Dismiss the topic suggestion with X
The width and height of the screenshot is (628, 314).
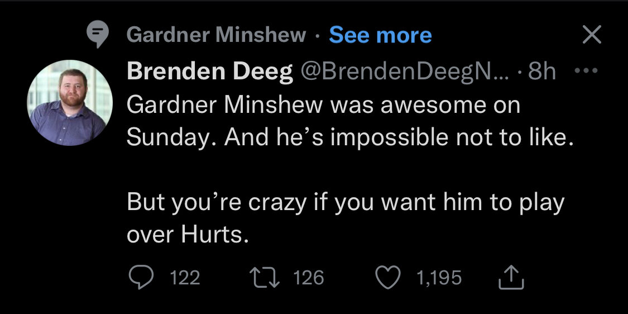592,36
